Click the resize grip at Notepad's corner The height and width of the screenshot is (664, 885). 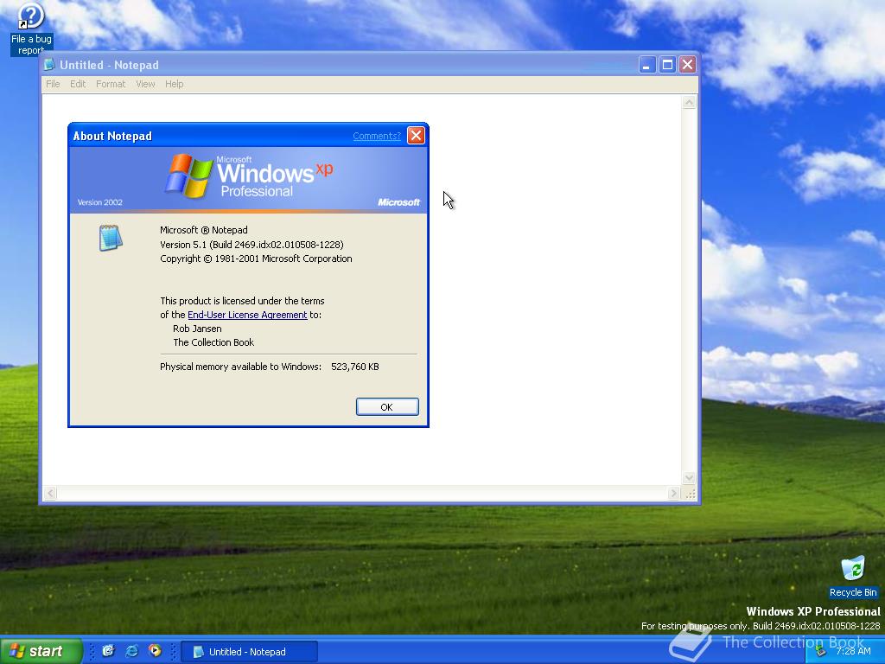690,494
